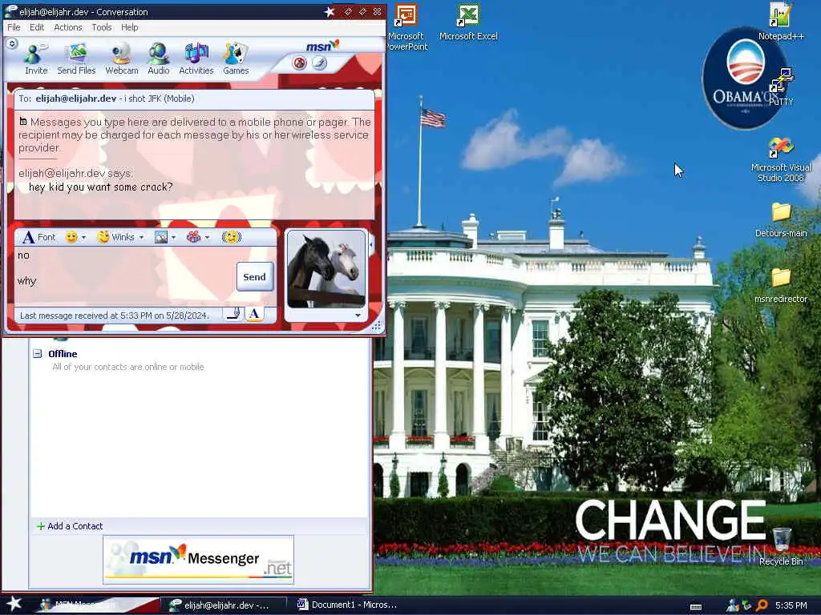
Task: Click the star Start button on taskbar
Action: [14, 604]
